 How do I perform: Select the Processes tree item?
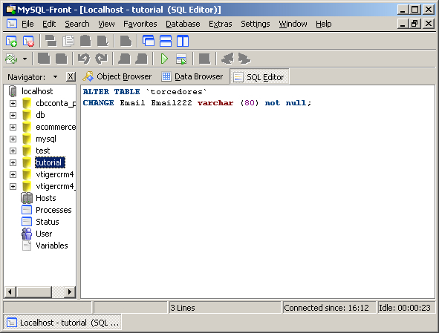pos(53,210)
